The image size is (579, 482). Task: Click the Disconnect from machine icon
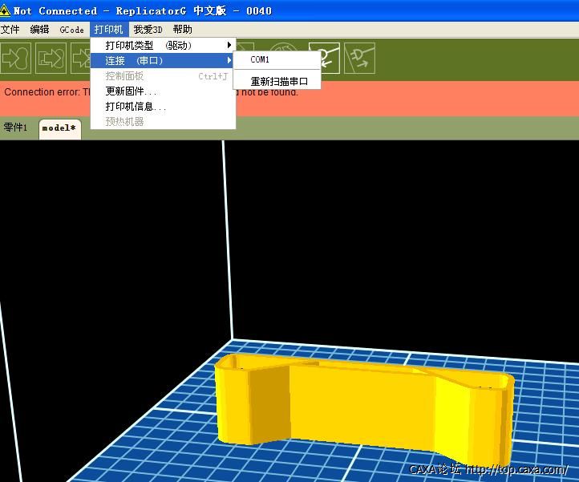[358, 58]
